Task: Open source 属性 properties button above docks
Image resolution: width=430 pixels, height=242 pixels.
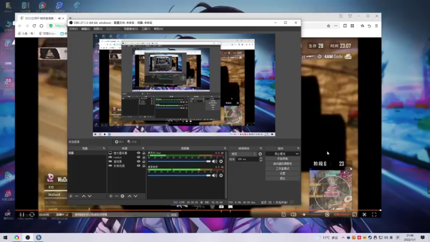Action: pos(119,142)
